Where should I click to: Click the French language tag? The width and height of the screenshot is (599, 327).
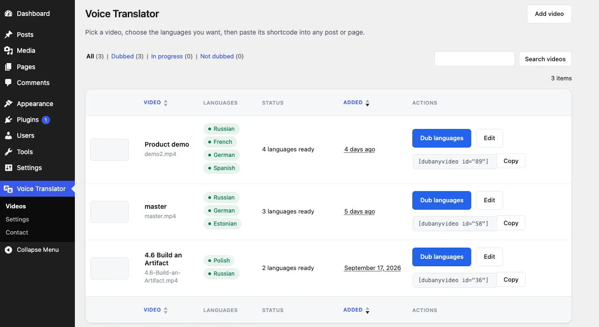click(220, 142)
